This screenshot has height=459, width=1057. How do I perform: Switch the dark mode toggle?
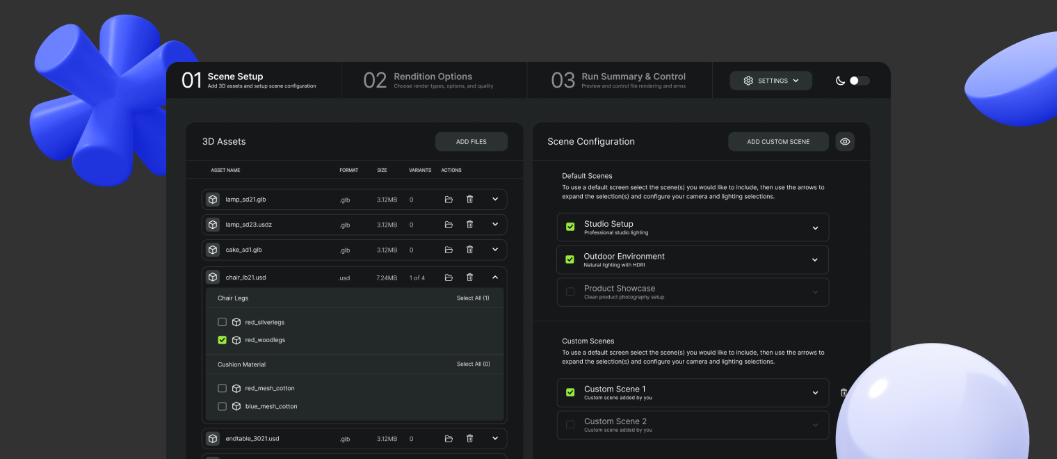[859, 81]
